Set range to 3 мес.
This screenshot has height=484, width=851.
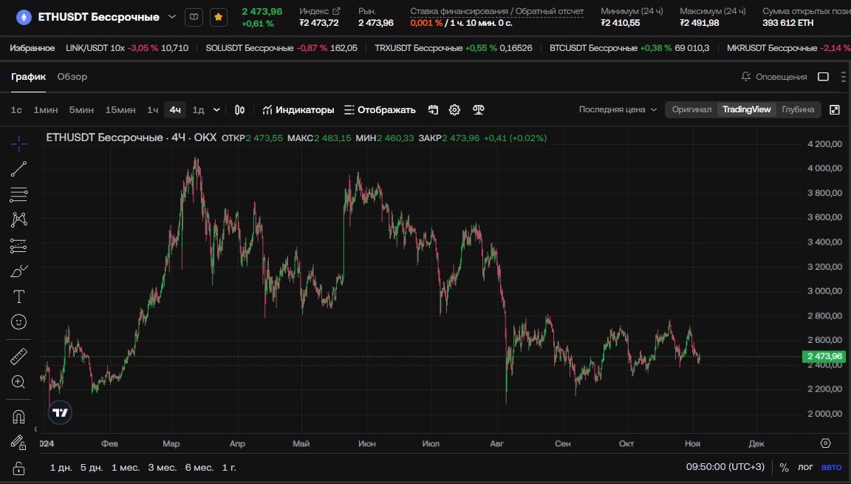(x=163, y=467)
